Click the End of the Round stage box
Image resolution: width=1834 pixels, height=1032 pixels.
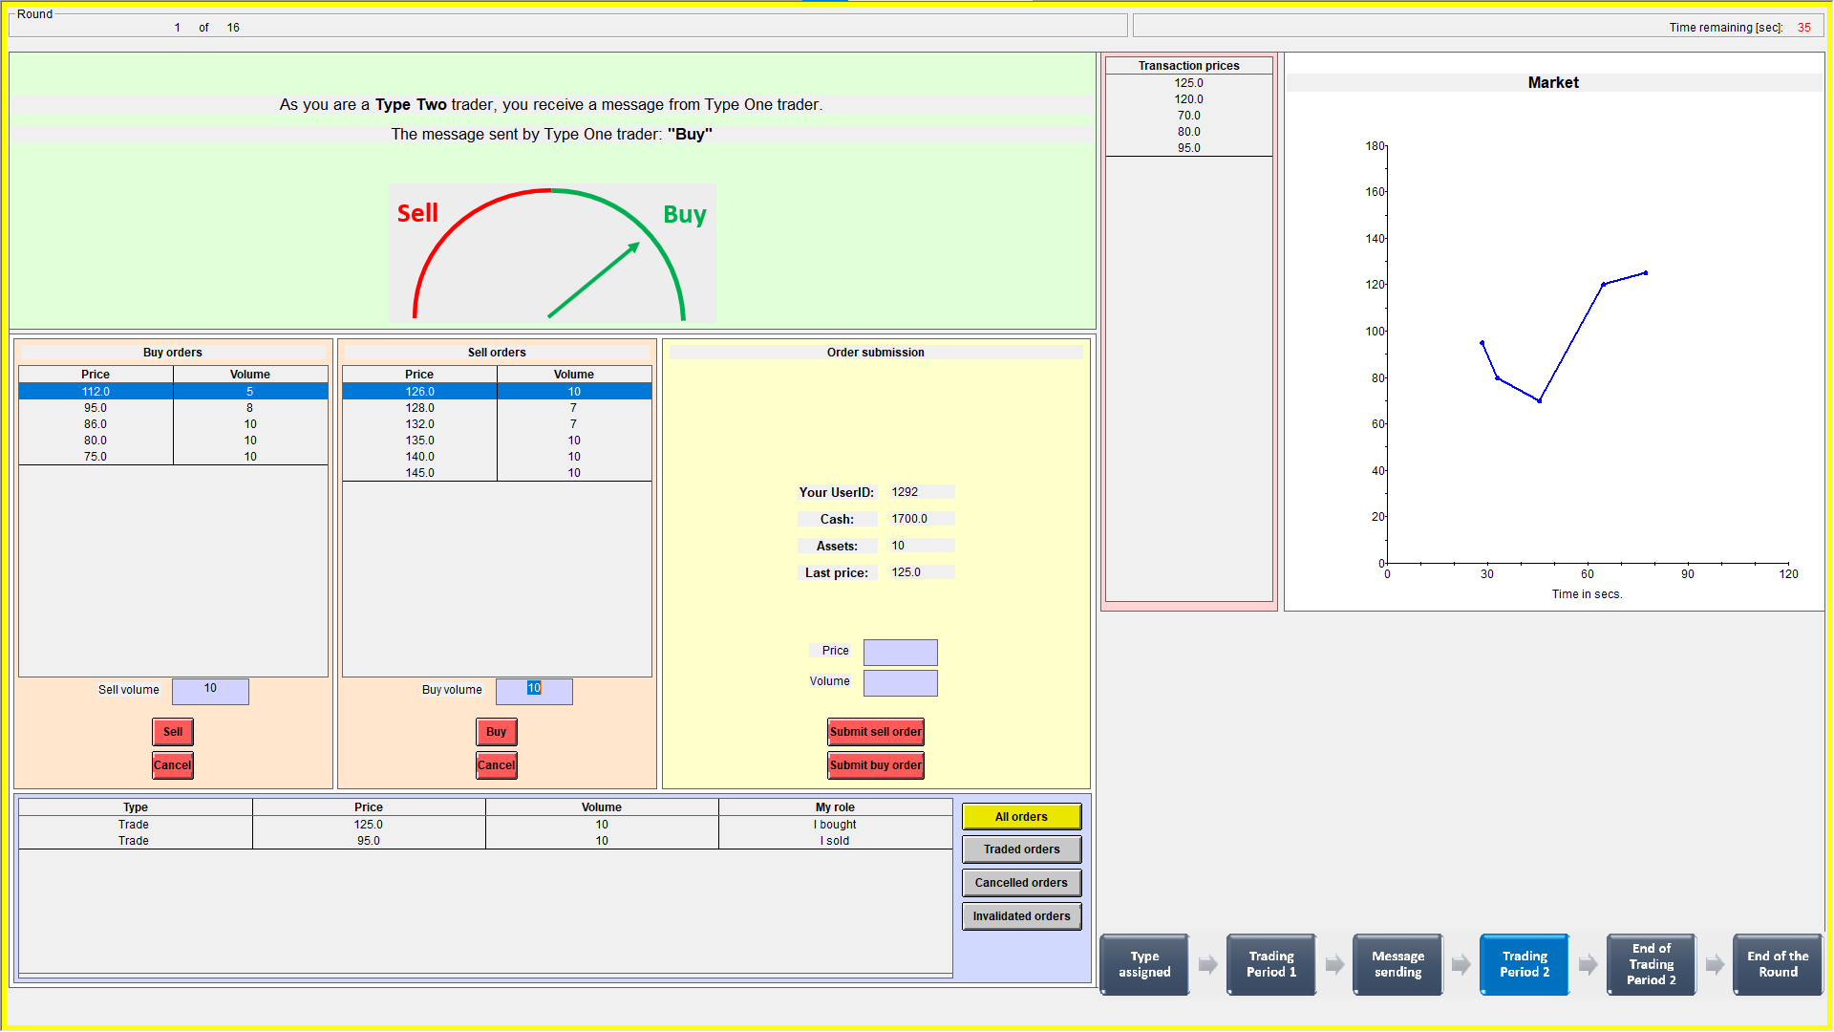[x=1777, y=964]
